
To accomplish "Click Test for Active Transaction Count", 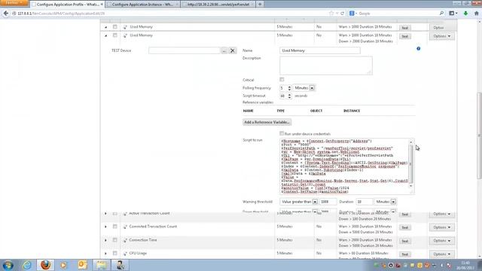I will coord(405,215).
